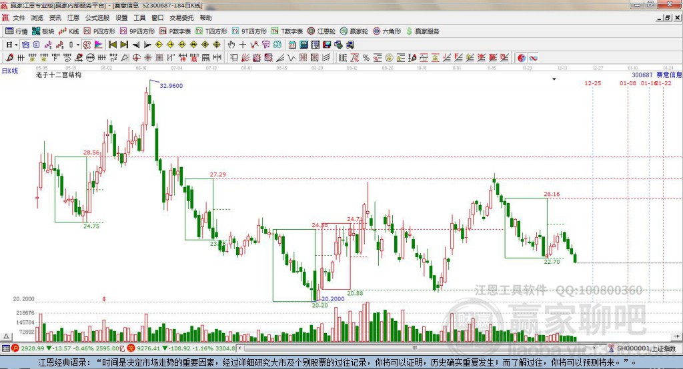This screenshot has width=683, height=369.
Task: Open the T四方形 tool
Action: pos(211,31)
